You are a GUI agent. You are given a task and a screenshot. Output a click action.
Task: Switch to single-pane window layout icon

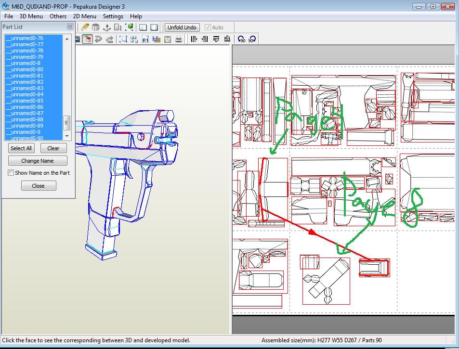coord(154,27)
